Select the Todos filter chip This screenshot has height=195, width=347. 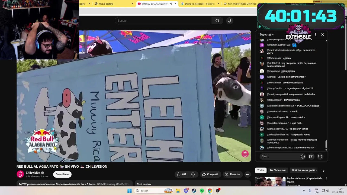[261, 170]
